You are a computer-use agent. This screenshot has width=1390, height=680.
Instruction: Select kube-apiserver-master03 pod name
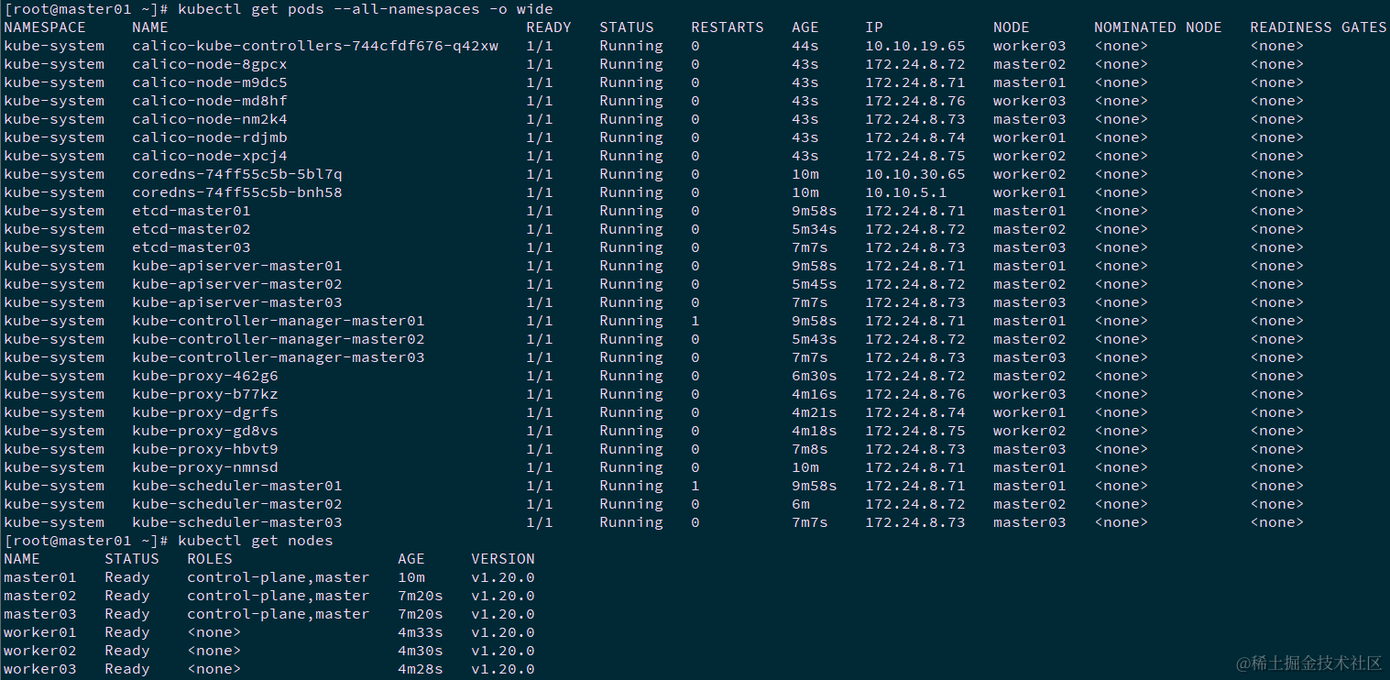point(237,302)
